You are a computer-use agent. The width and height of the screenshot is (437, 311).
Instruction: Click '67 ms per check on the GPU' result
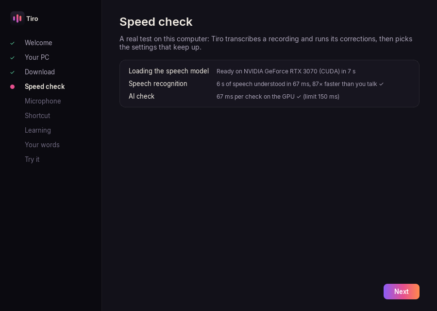[x=278, y=97]
